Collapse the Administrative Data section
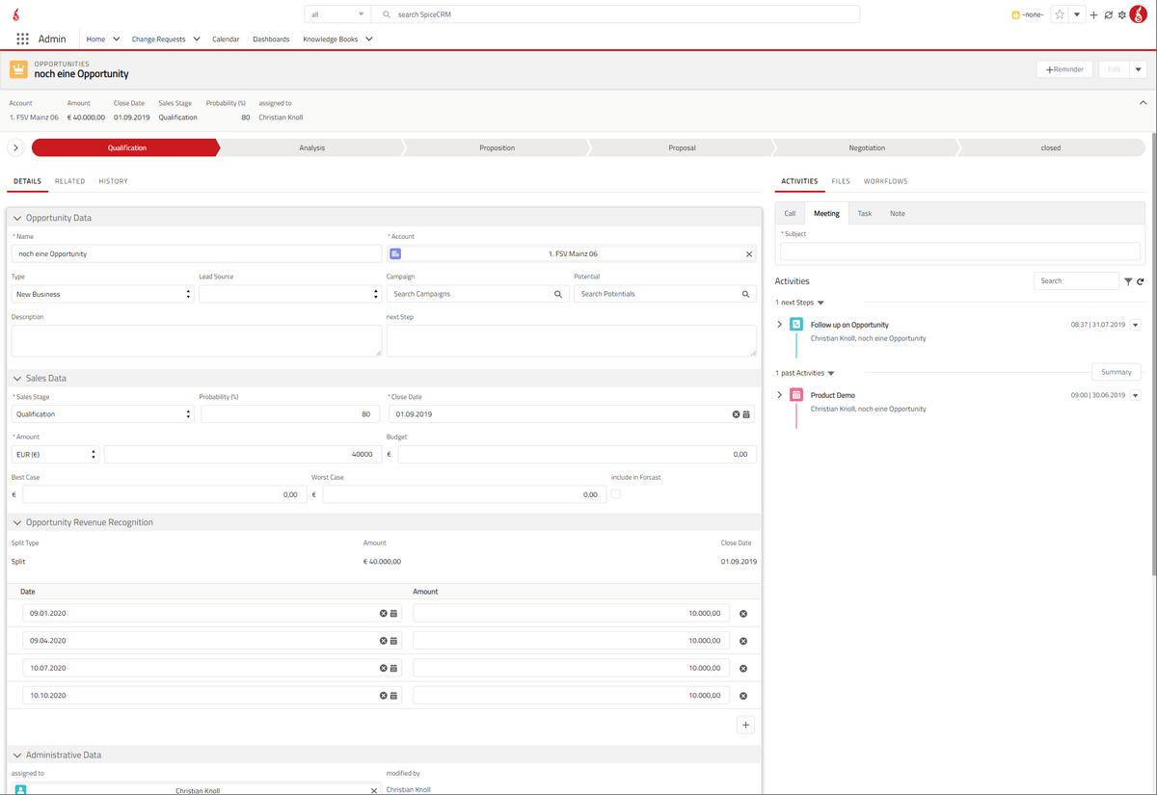The image size is (1157, 795). 17,755
